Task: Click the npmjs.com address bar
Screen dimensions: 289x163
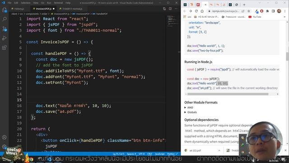Action: point(225,11)
